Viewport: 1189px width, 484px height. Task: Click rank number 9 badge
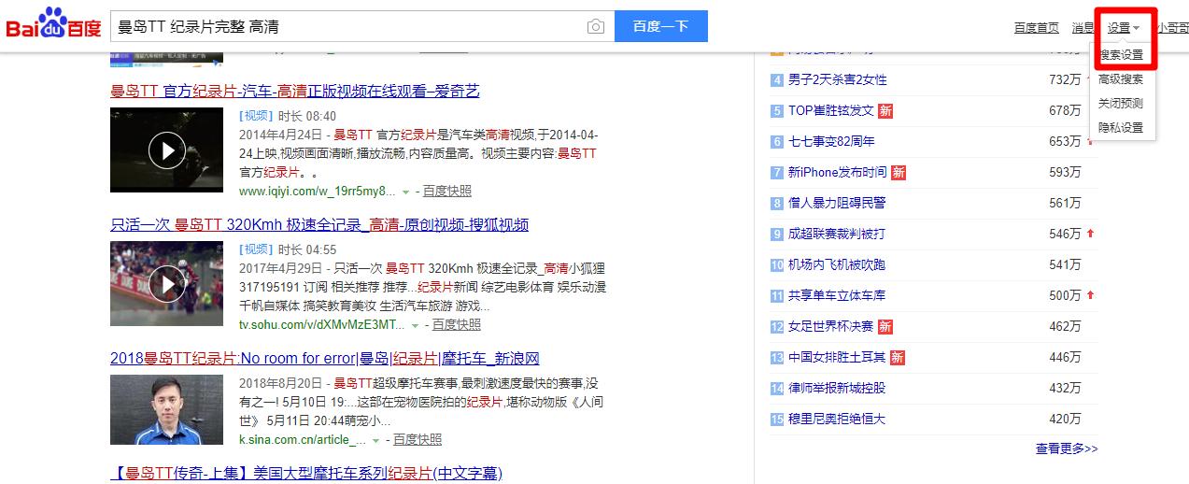(776, 235)
